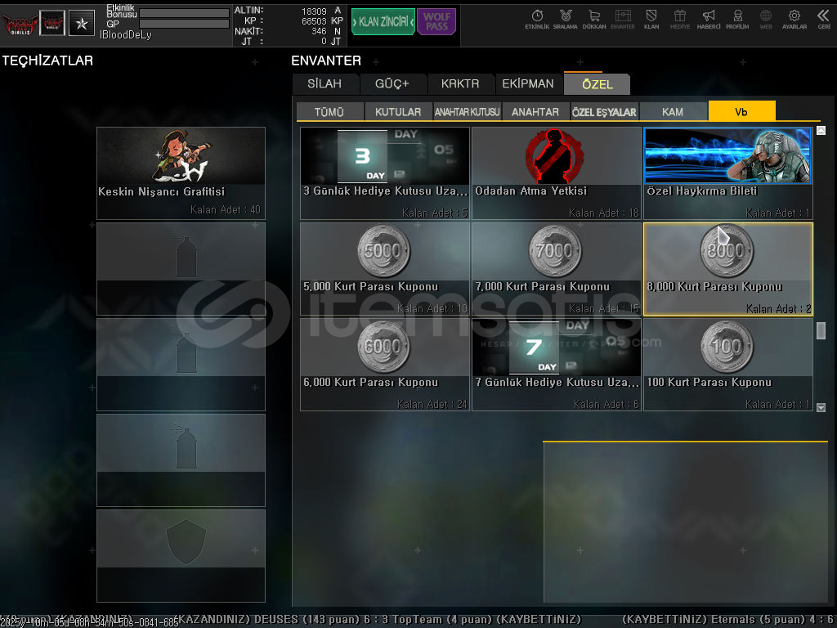Click the Geri back arrows
The width and height of the screenshot is (837, 628).
click(823, 19)
